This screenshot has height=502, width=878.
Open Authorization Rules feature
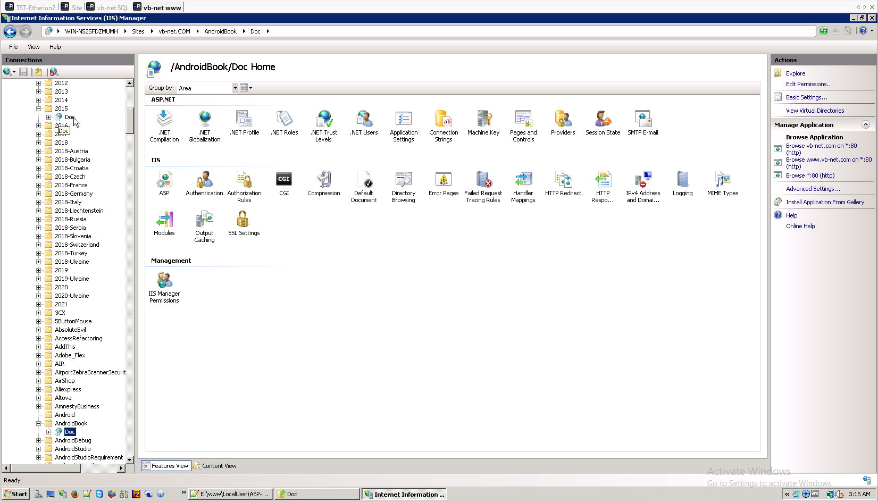point(244,187)
